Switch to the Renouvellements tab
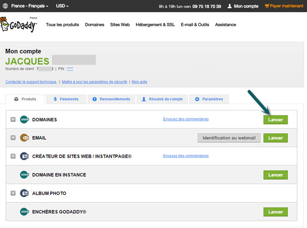This screenshot has width=307, height=228. (111, 99)
